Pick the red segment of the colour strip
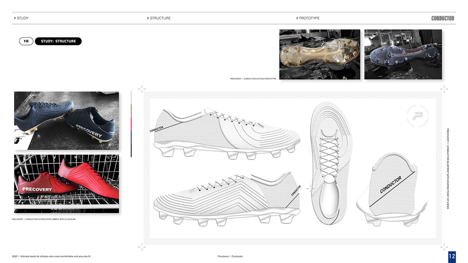This screenshot has width=468, height=263. pos(131,123)
